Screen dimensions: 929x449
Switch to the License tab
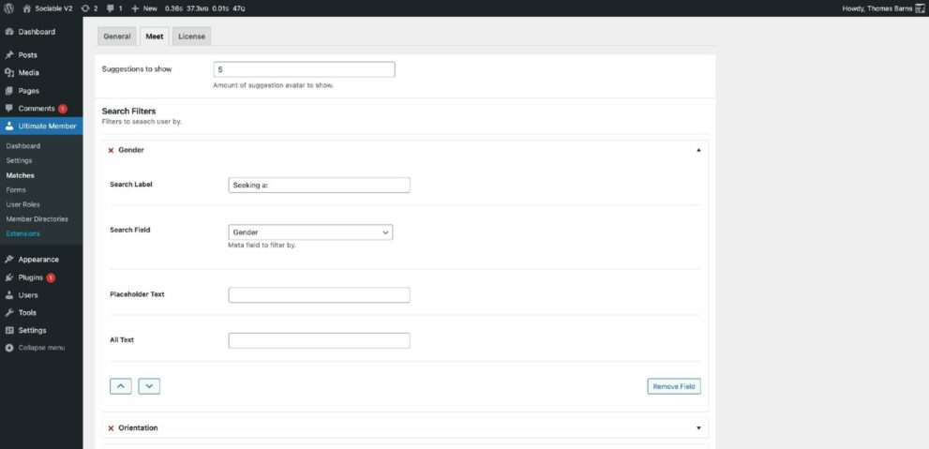(191, 37)
